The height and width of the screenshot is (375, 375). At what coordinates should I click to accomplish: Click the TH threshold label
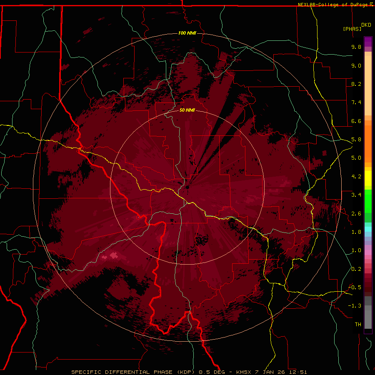(358, 325)
